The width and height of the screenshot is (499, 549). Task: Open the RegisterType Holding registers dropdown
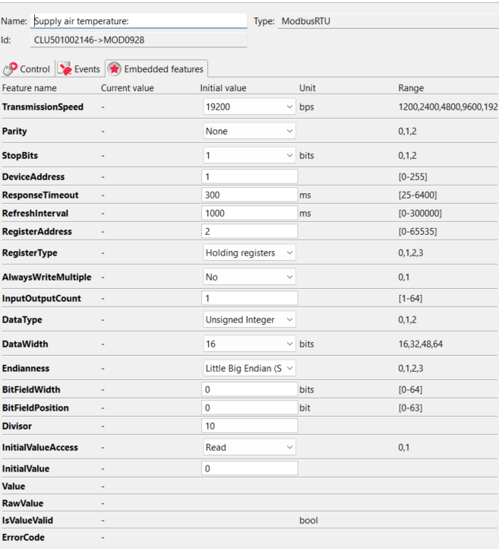click(x=249, y=252)
